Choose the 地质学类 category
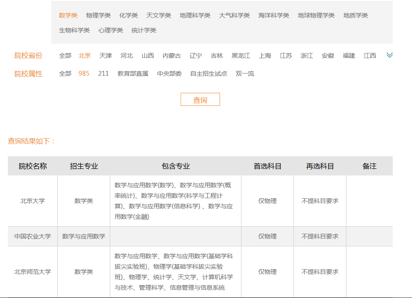 click(356, 15)
